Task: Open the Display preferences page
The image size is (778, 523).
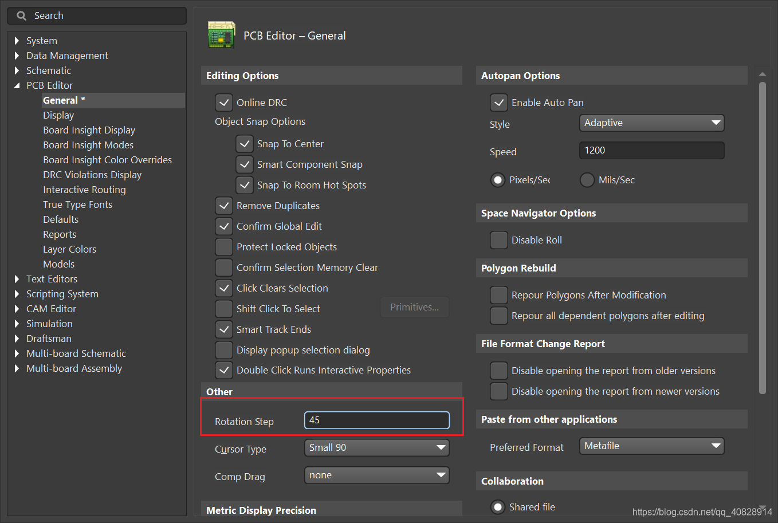Action: tap(58, 115)
